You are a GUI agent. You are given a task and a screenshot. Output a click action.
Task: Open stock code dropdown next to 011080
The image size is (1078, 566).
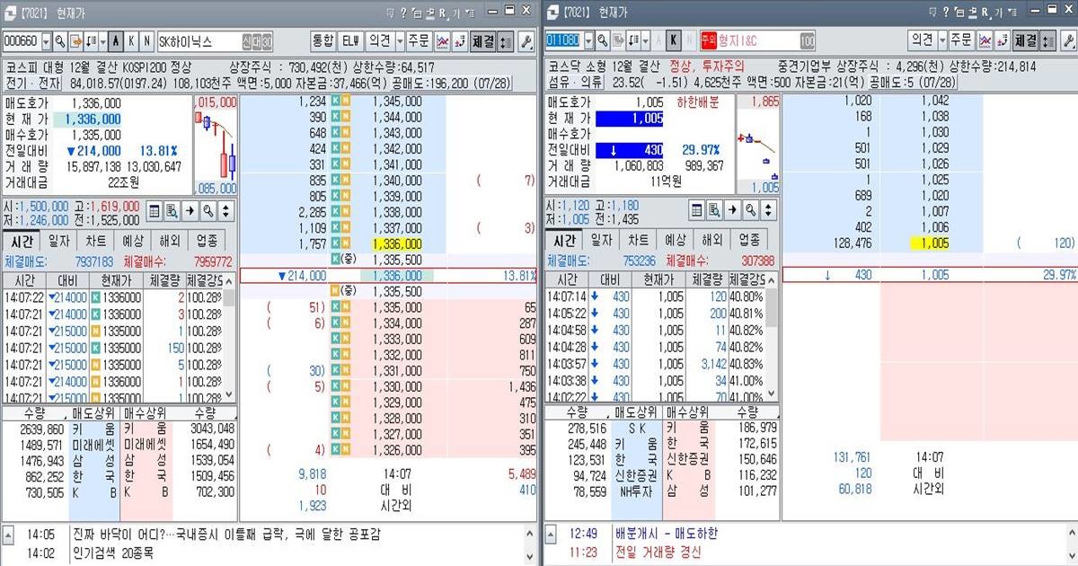coord(588,41)
